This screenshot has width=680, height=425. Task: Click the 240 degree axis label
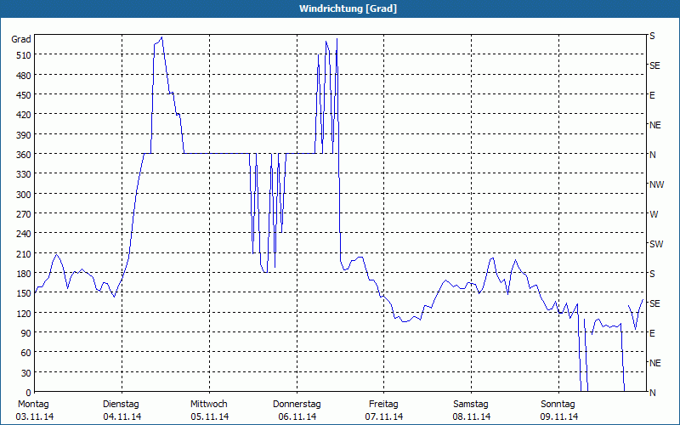tap(24, 235)
